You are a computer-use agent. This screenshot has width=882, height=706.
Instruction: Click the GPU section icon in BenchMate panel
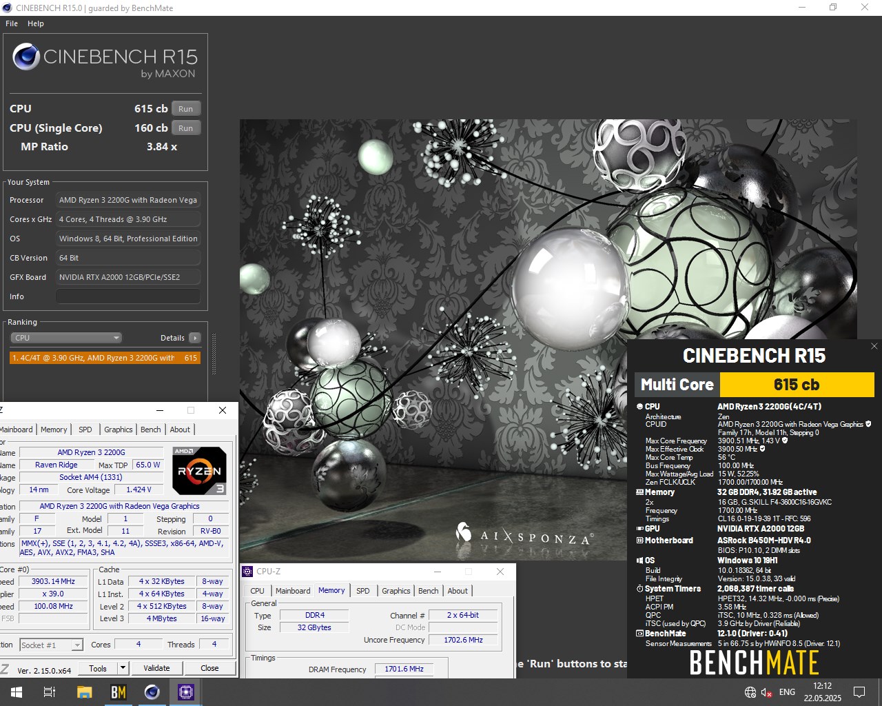pyautogui.click(x=639, y=529)
